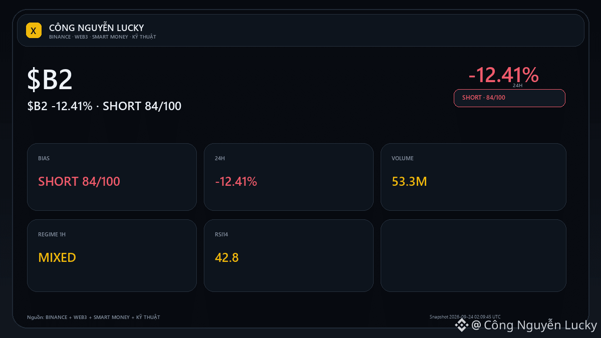Select the VOLUME 53.3M card
This screenshot has height=338, width=601.
coord(473,177)
